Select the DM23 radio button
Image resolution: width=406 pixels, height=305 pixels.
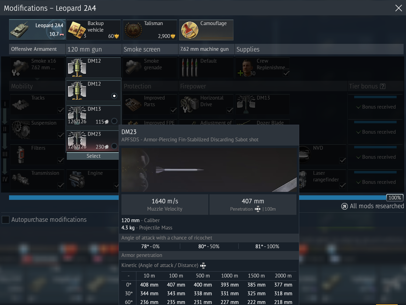pos(114,146)
